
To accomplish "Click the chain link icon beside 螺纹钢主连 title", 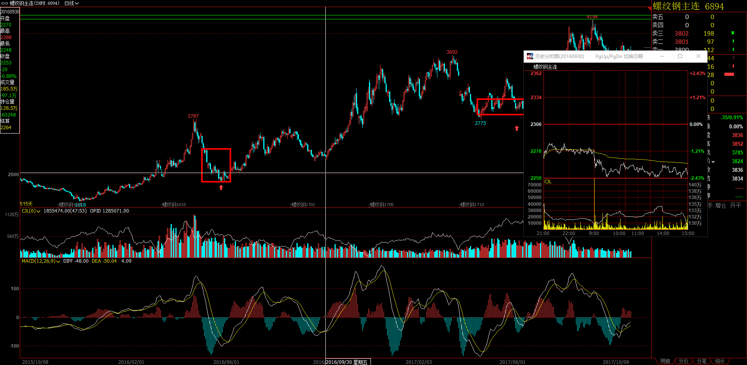I will tap(5, 3).
